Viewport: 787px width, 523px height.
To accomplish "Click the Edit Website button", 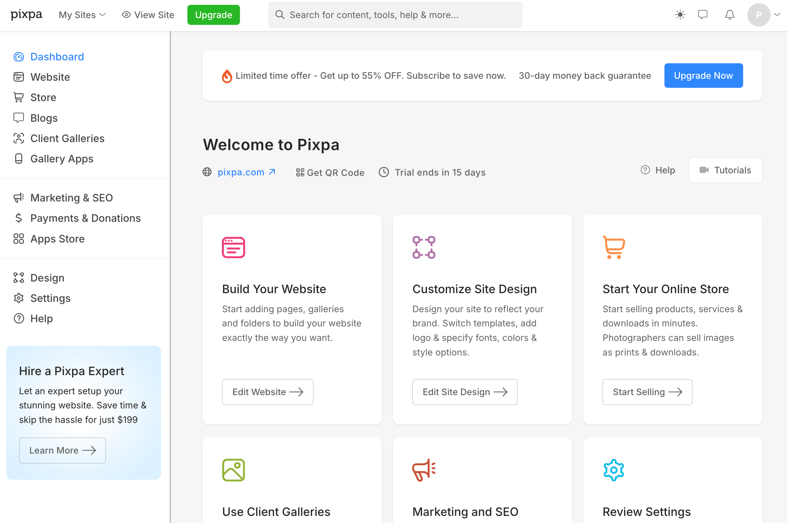I will tap(268, 392).
